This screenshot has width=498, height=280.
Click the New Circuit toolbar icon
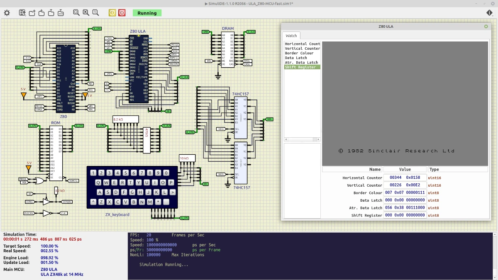[22, 13]
